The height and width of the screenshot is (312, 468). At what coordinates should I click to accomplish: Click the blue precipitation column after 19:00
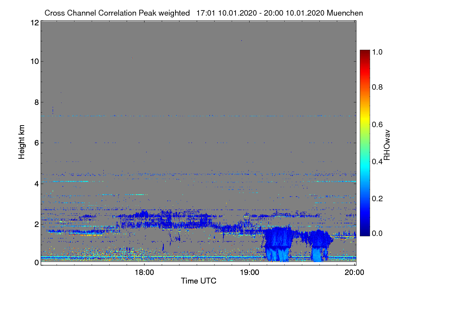(278, 244)
